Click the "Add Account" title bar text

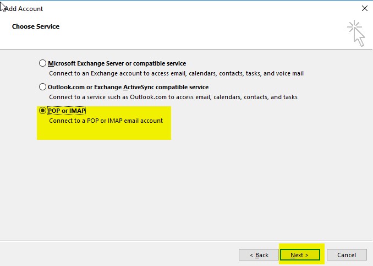coord(24,9)
